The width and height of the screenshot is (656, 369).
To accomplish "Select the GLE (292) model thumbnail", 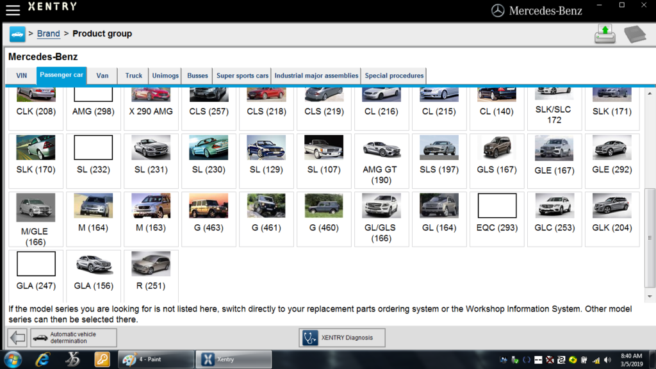I will [612, 147].
